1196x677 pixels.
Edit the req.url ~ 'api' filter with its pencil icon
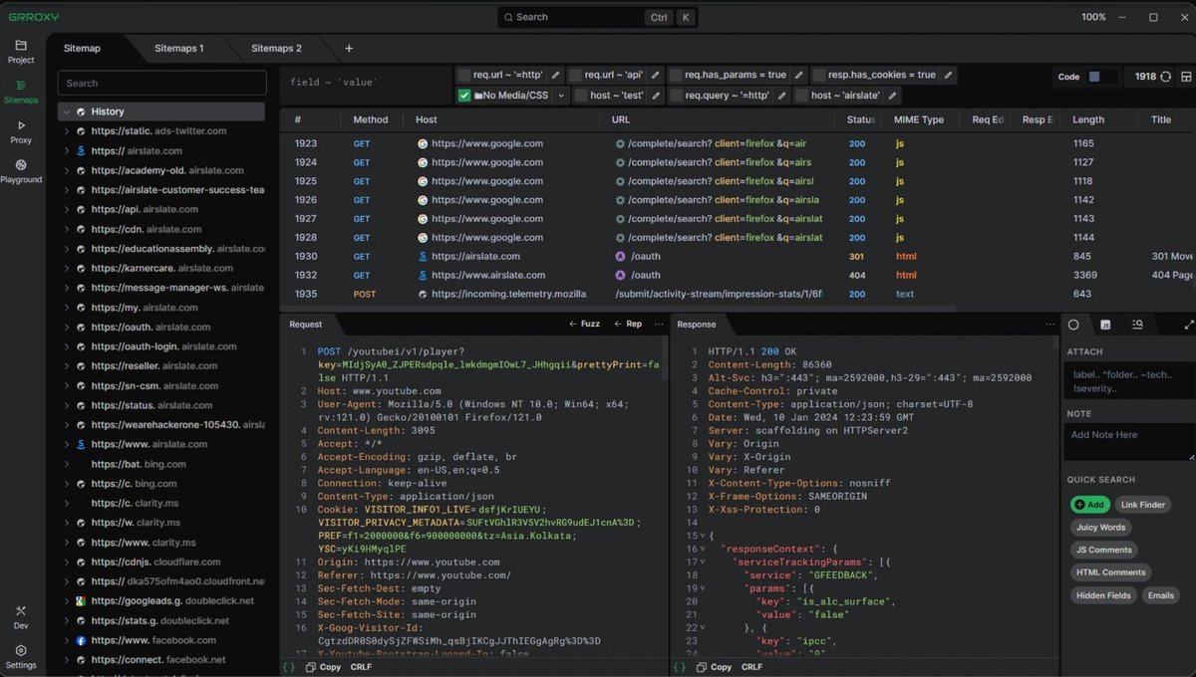pyautogui.click(x=655, y=75)
